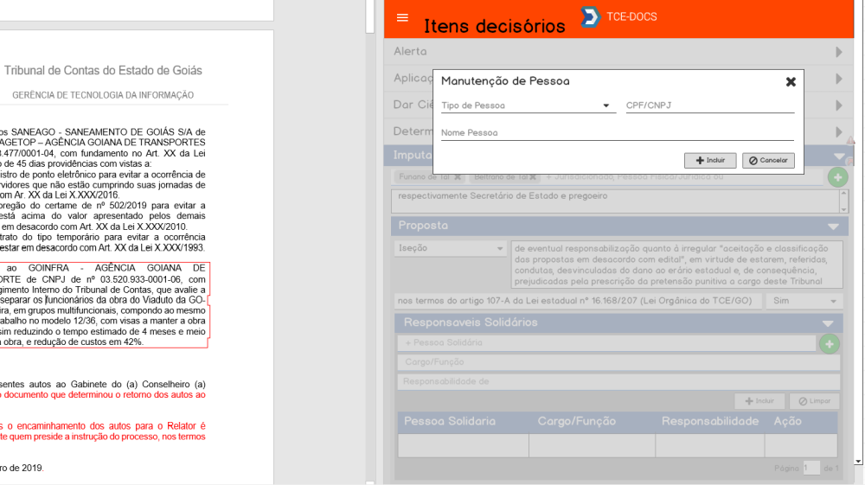Click the TCE-DOCS logo icon
This screenshot has width=865, height=485.
click(591, 17)
